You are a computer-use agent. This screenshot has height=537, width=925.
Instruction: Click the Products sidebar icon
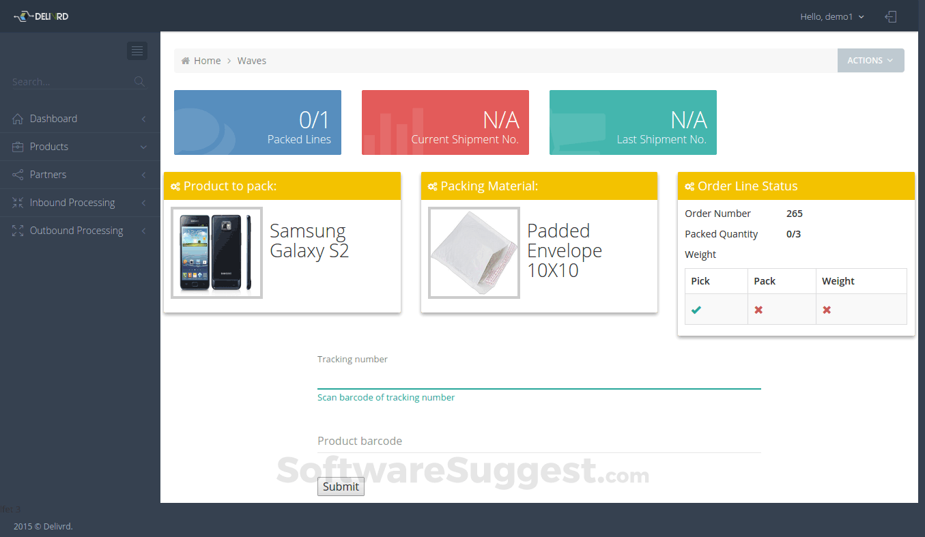tap(16, 146)
